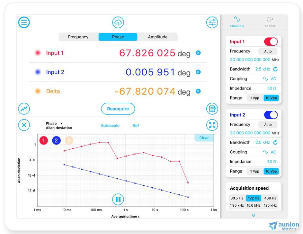Click the Reacquire button
The width and height of the screenshot is (303, 234).
point(118,109)
